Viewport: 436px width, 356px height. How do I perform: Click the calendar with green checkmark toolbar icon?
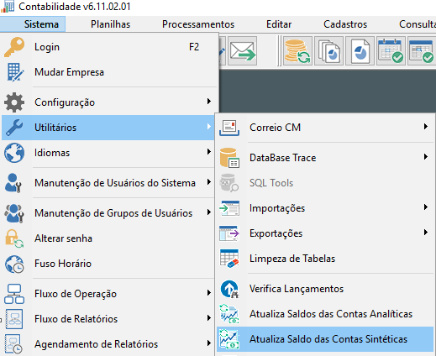click(x=391, y=51)
